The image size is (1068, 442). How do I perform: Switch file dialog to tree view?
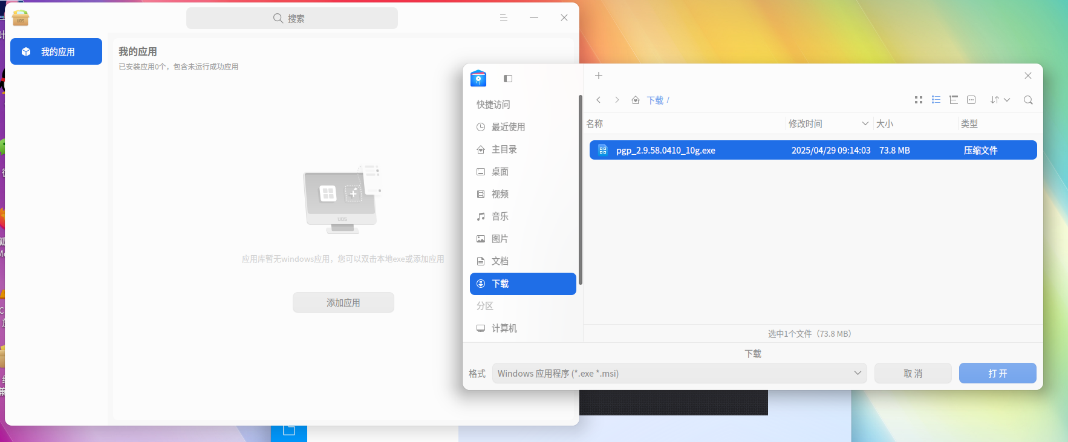tap(954, 100)
